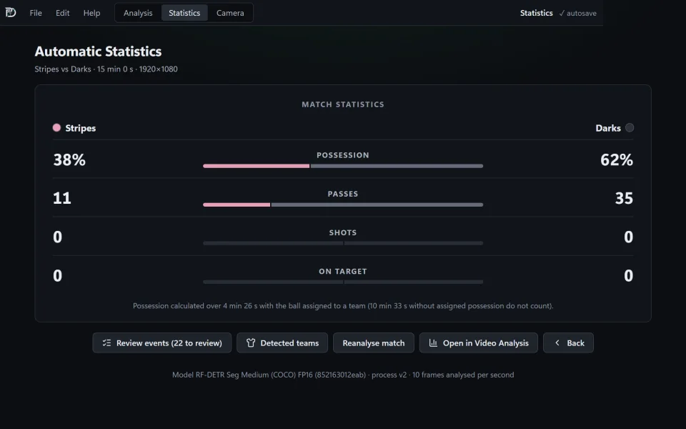Select the Statistics tab
This screenshot has height=429, width=686.
pyautogui.click(x=184, y=13)
